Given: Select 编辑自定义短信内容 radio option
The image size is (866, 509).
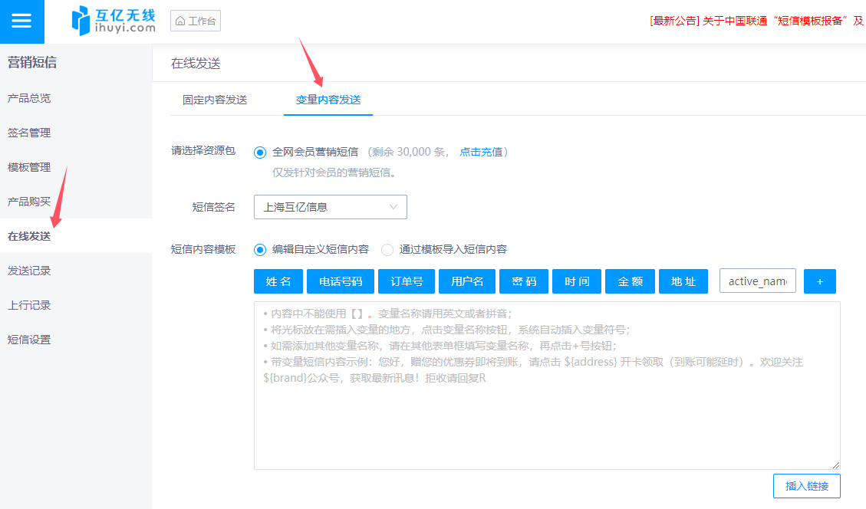Looking at the screenshot, I should [260, 249].
